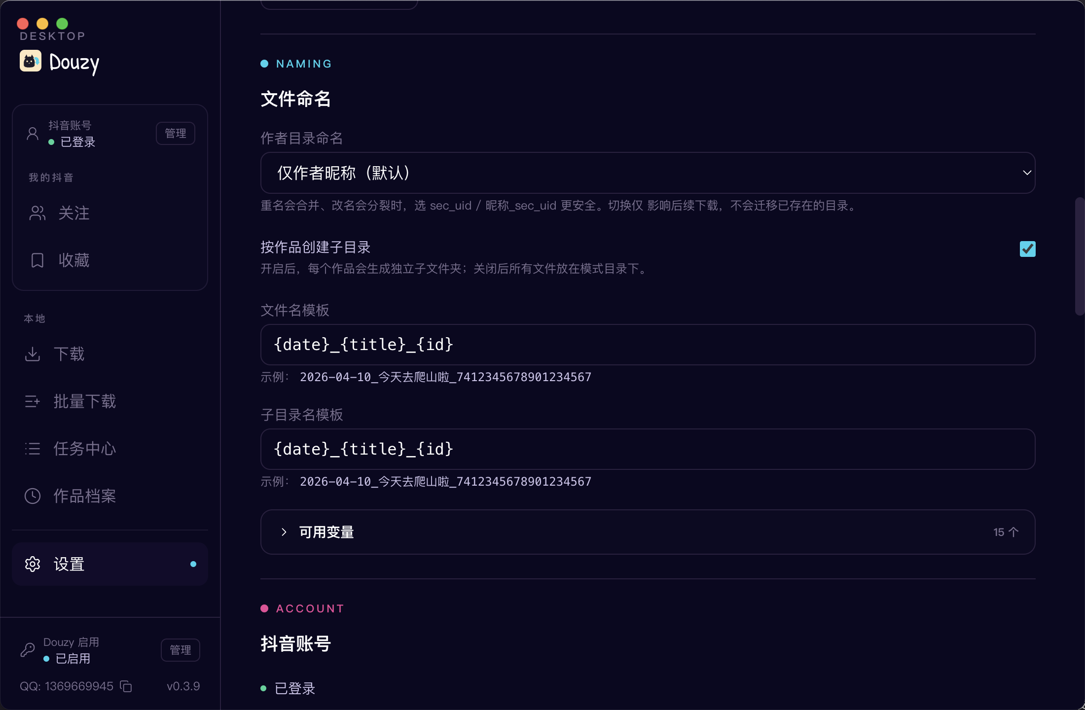Click the v0.3.9 version text
The height and width of the screenshot is (710, 1085).
(x=183, y=686)
